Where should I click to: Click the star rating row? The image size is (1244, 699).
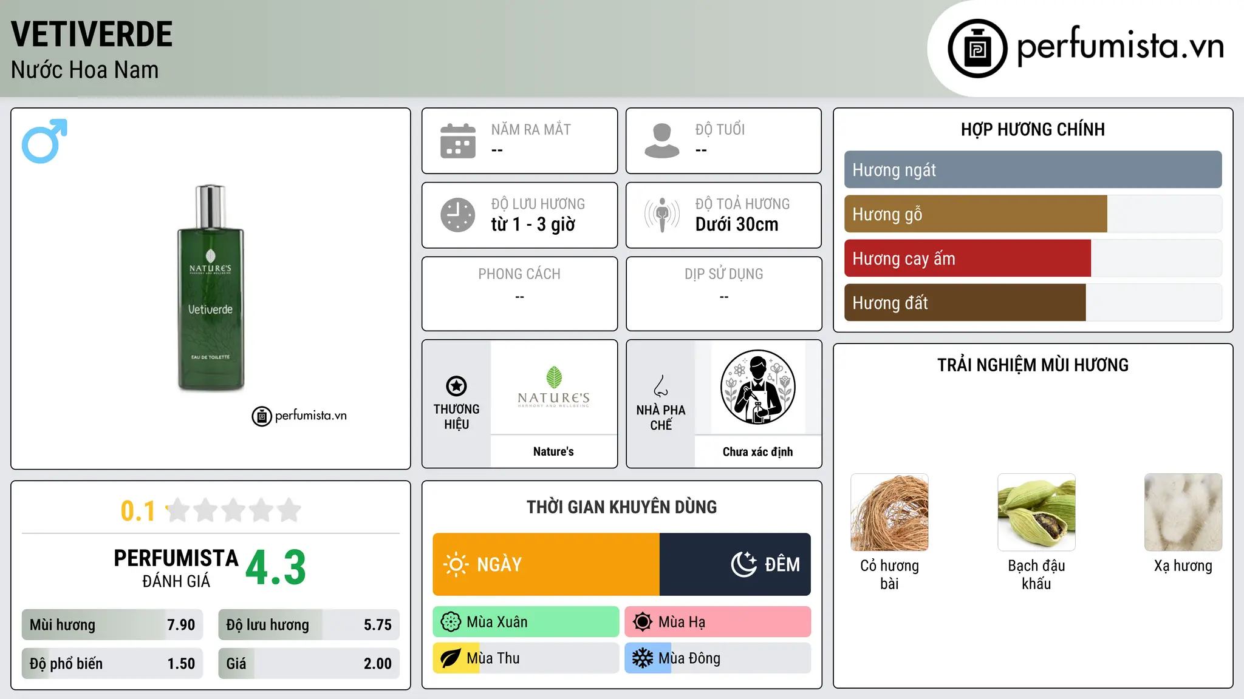[x=234, y=510]
